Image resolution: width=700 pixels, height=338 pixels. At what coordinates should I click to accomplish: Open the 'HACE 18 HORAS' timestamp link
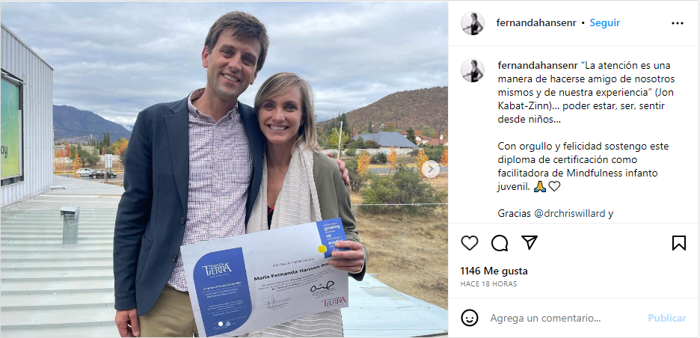(488, 284)
